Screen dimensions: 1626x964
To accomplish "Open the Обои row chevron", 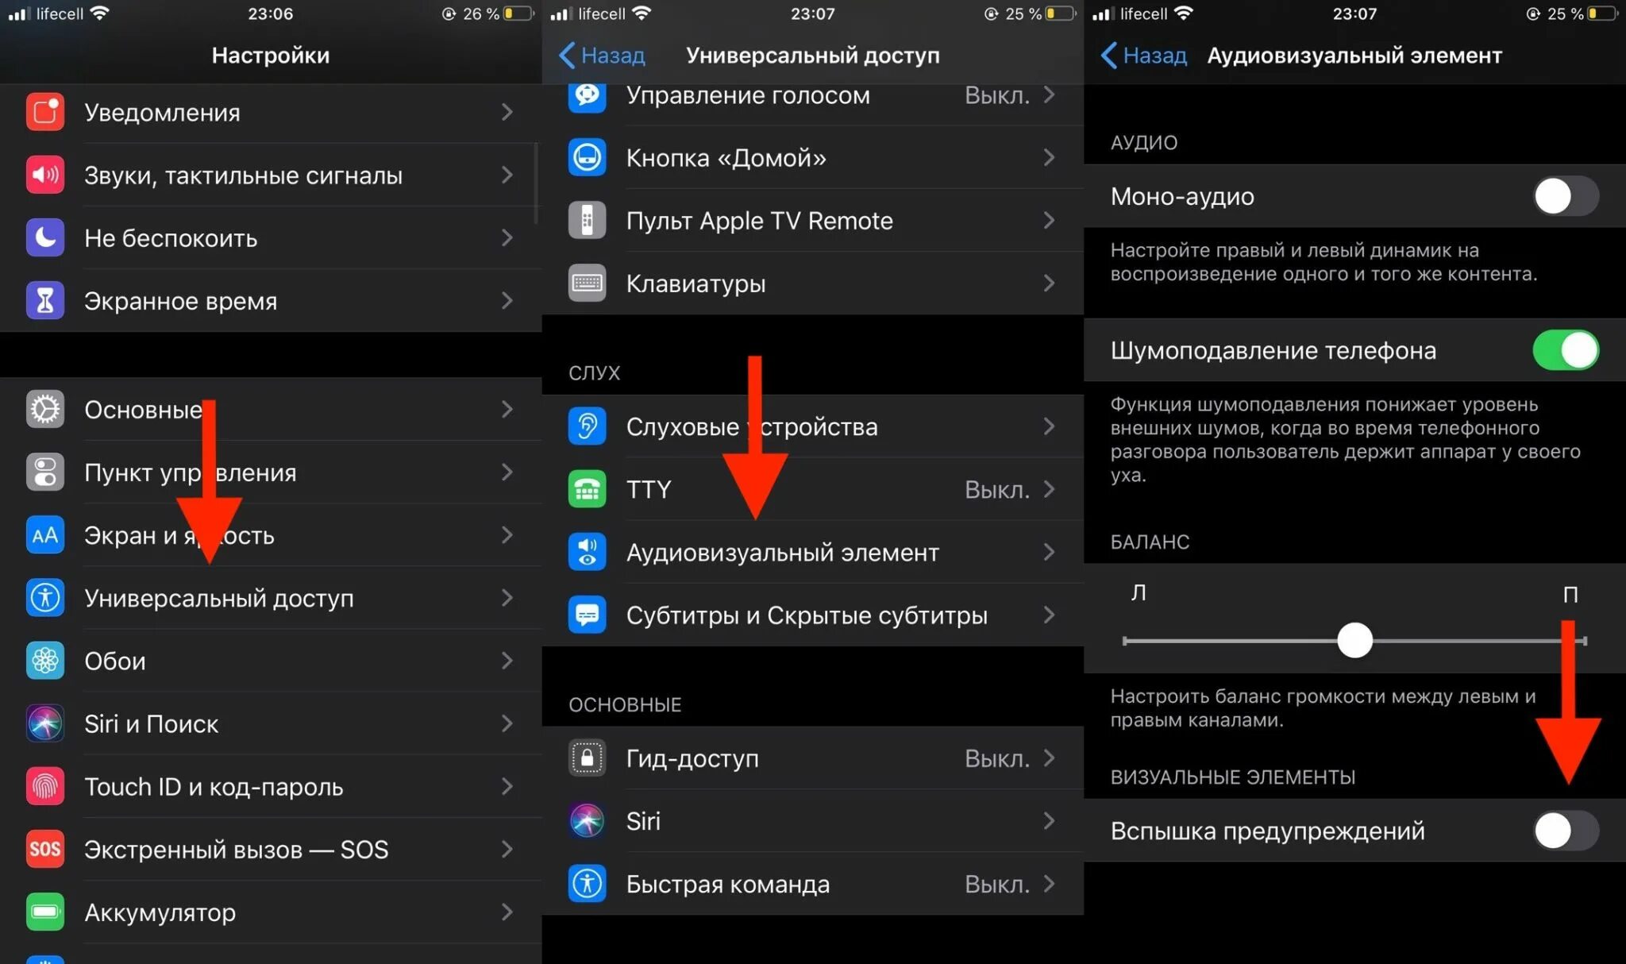I will click(507, 661).
